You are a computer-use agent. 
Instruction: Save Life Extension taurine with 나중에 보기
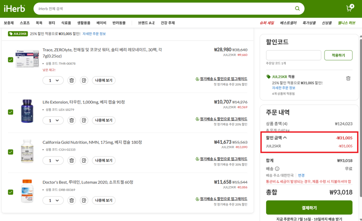pyautogui.click(x=104, y=120)
